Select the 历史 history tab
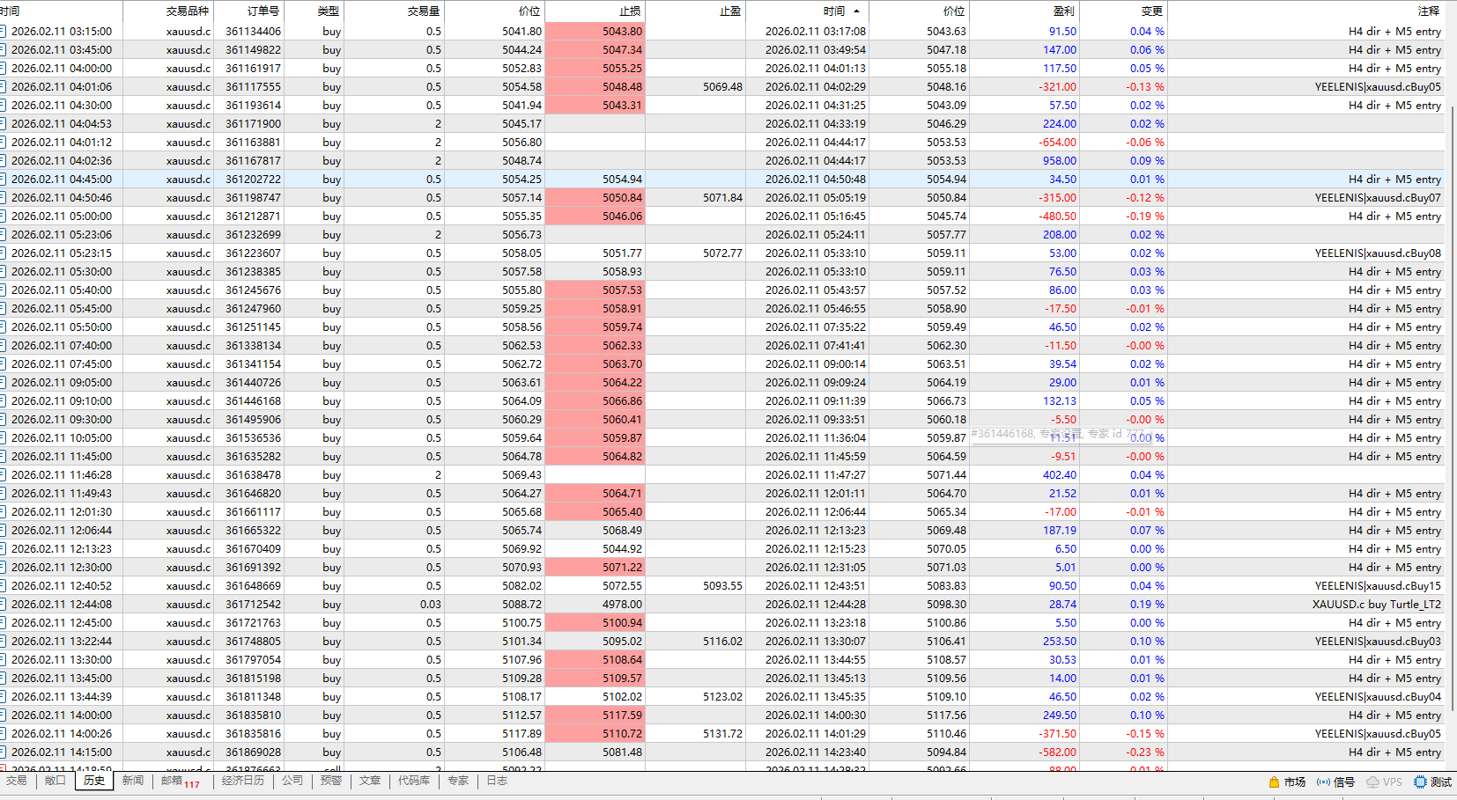This screenshot has height=800, width=1457. pos(94,781)
